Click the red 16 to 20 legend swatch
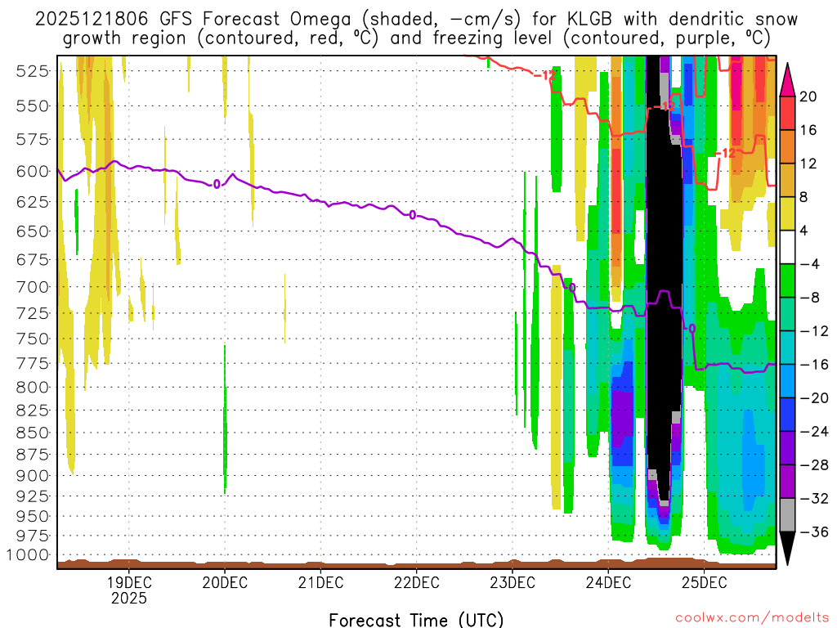Viewport: 837px width, 628px height. (x=787, y=113)
